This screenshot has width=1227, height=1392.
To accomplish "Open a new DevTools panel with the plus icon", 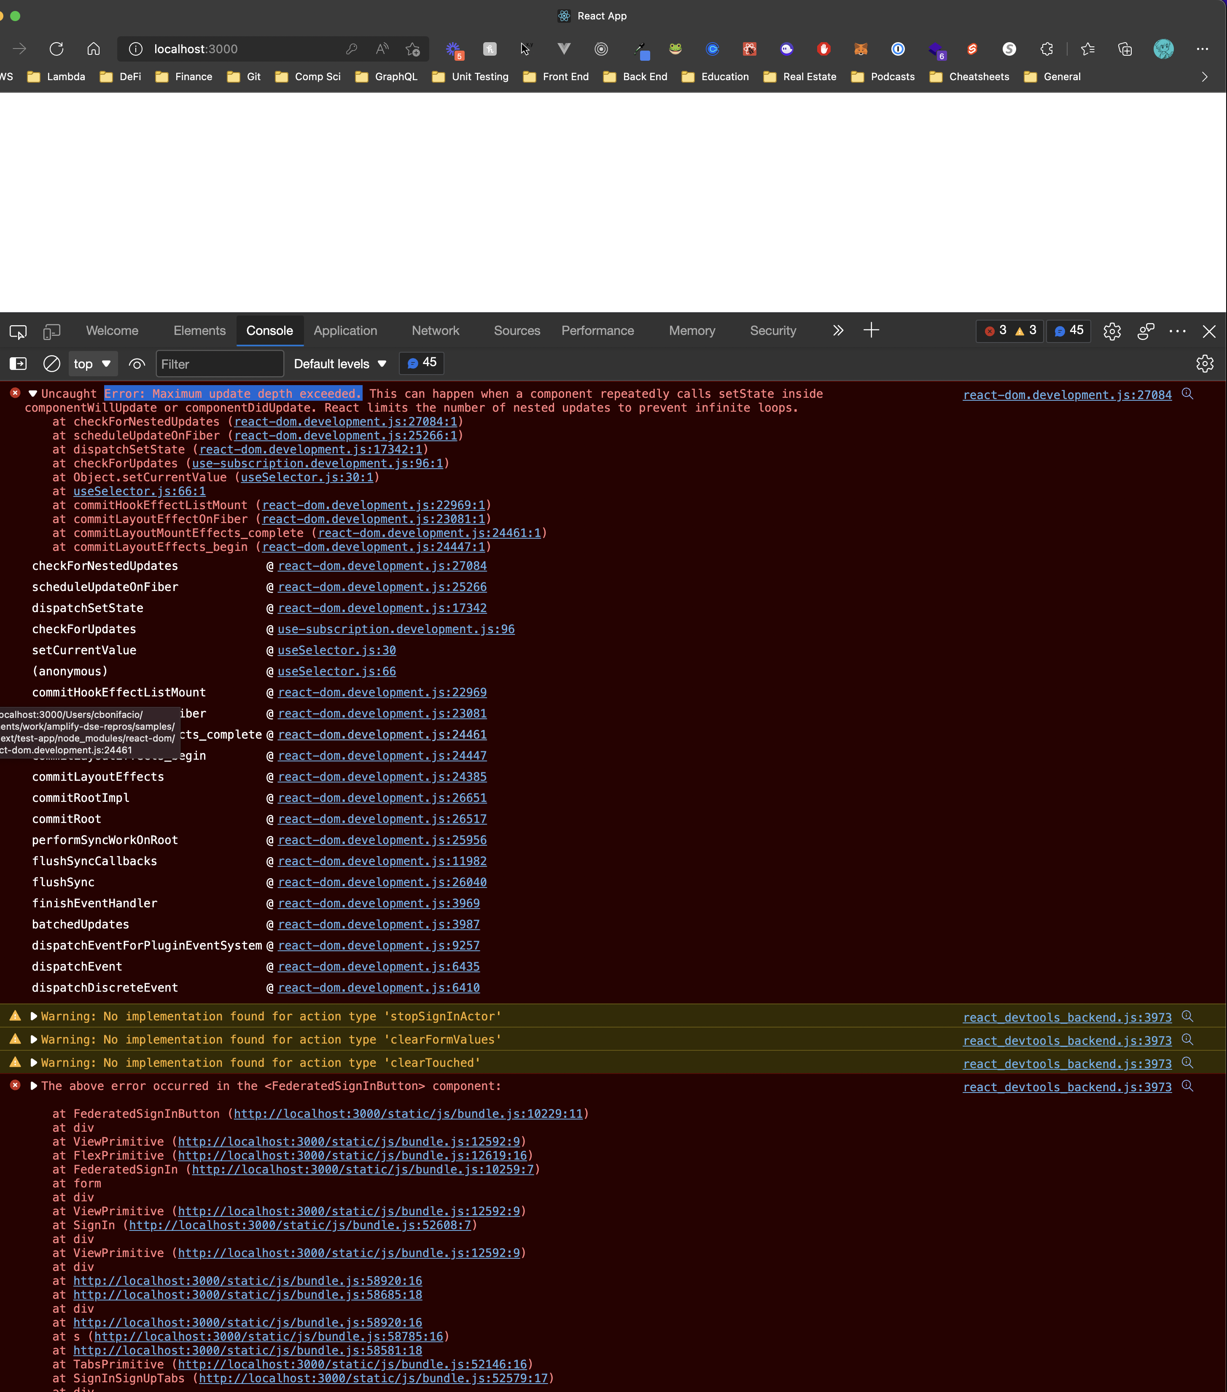I will click(x=872, y=331).
